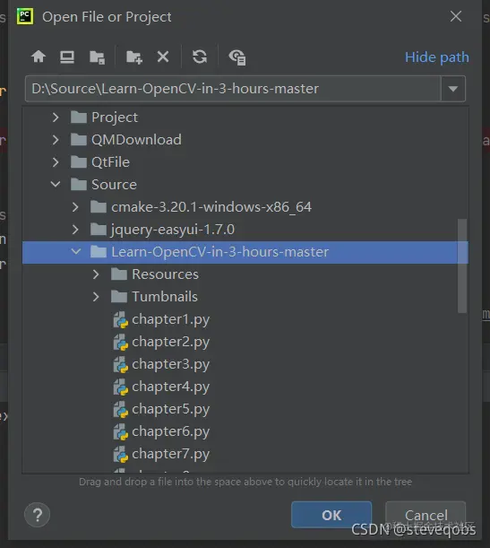The width and height of the screenshot is (490, 548).
Task: Click the Project folder icon
Action: pyautogui.click(x=79, y=117)
